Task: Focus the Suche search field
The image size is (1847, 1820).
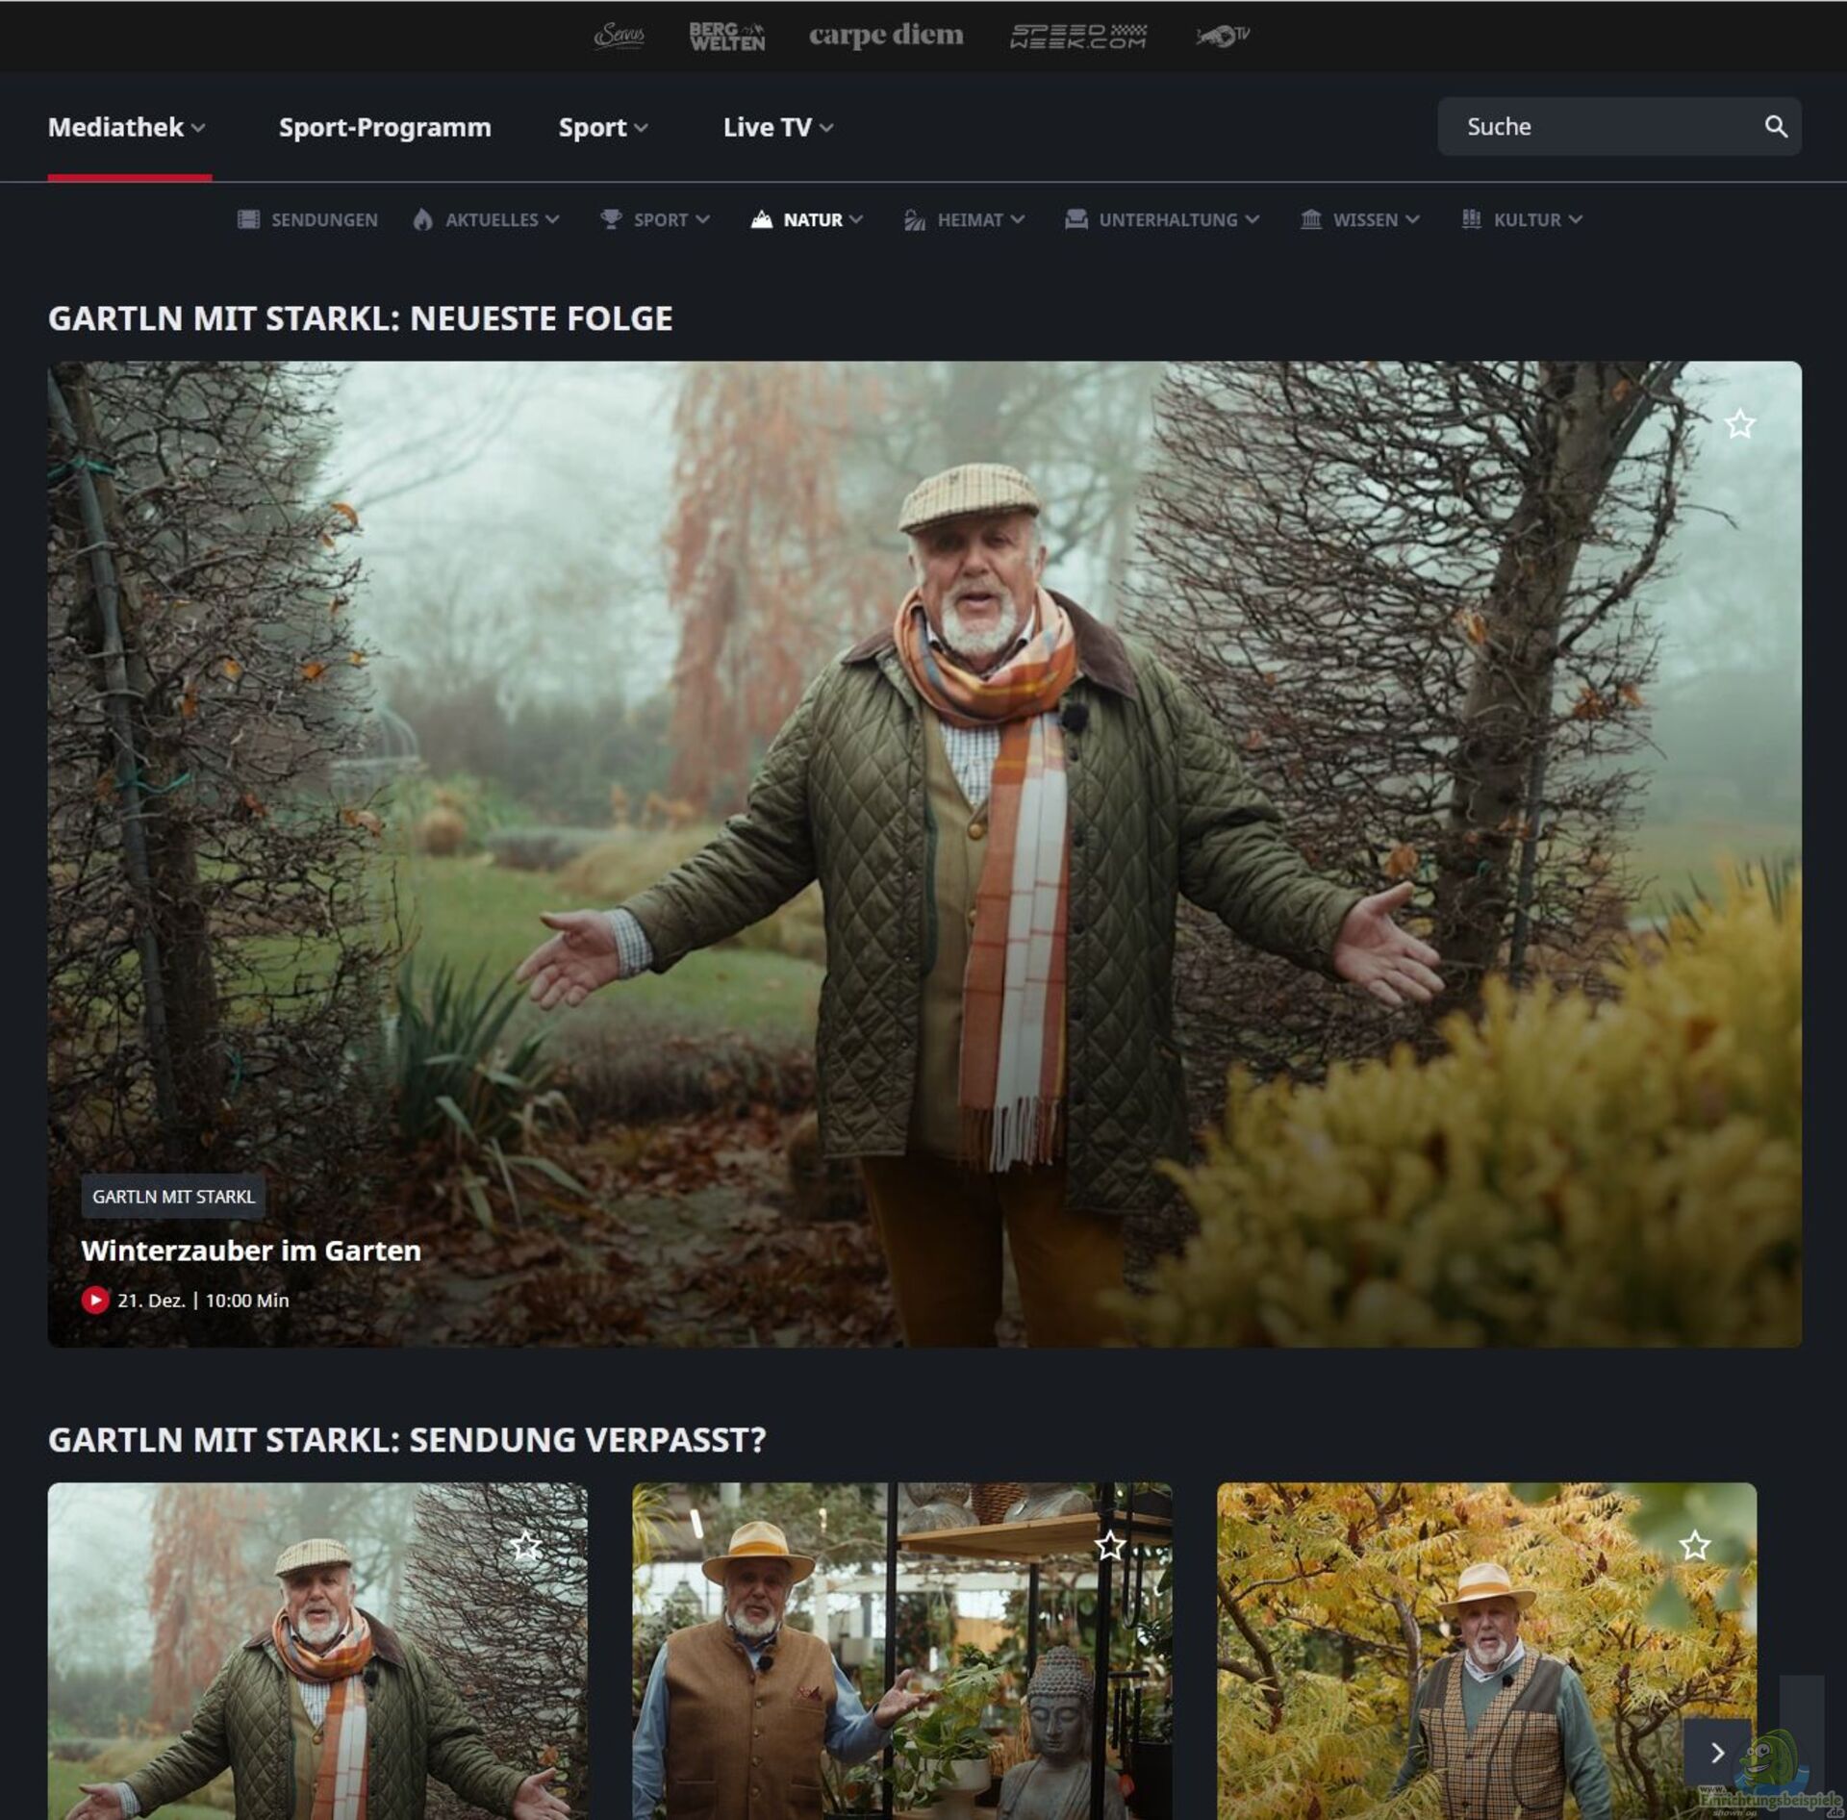Action: point(1597,126)
